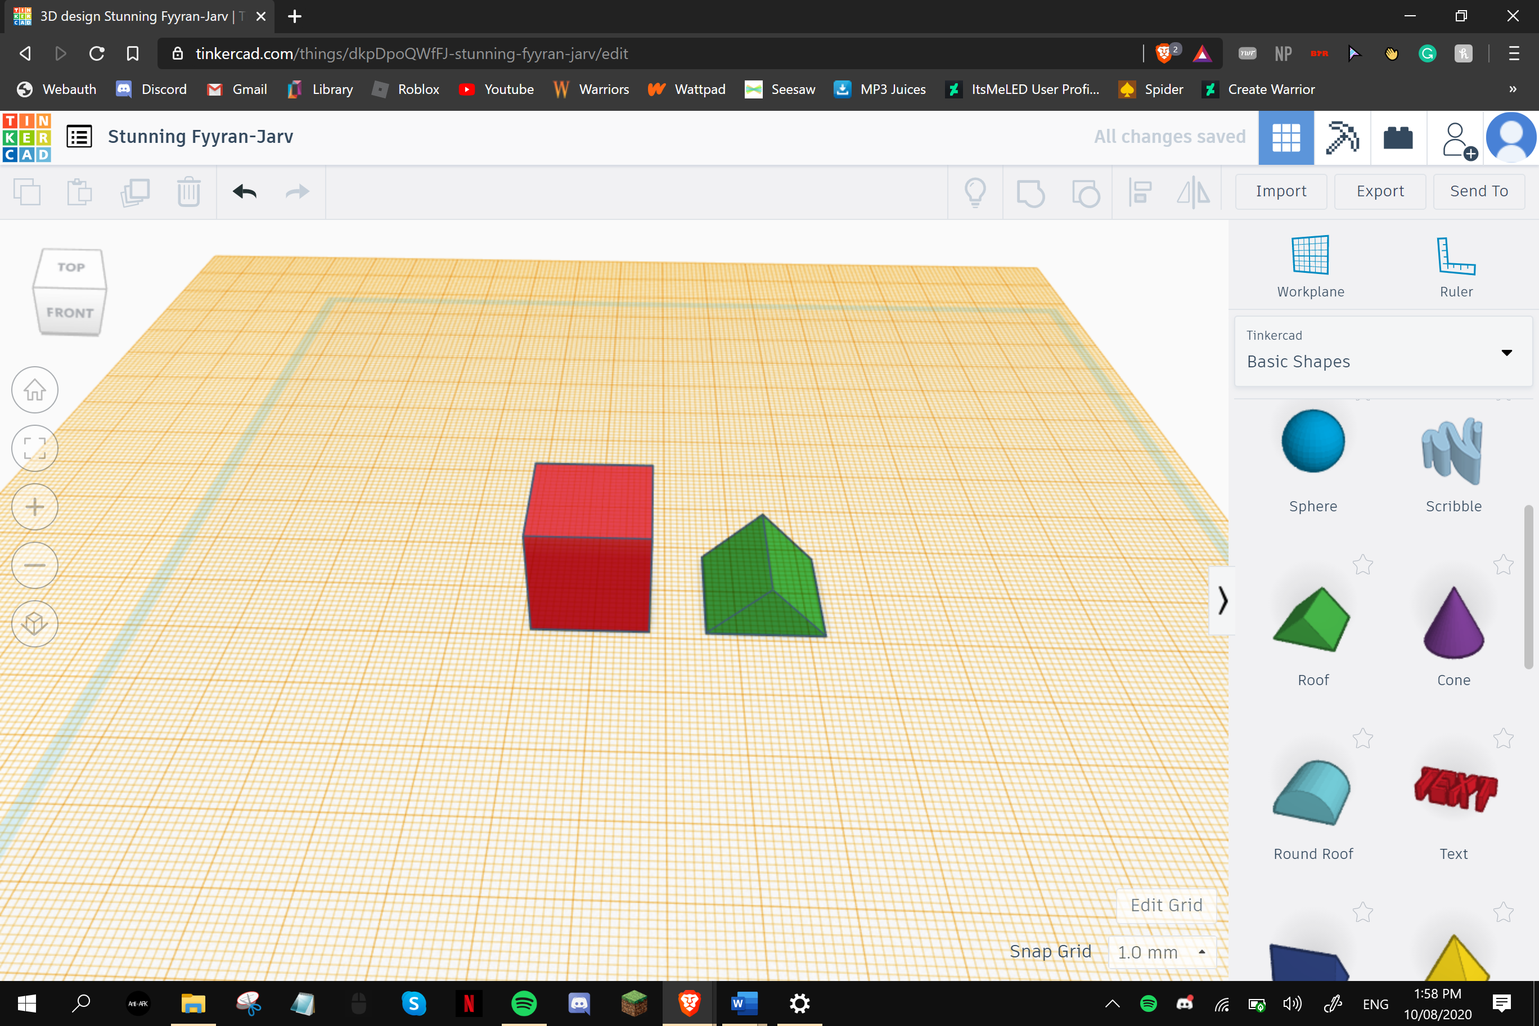
Task: Show hidden system tray icons
Action: (1113, 1003)
